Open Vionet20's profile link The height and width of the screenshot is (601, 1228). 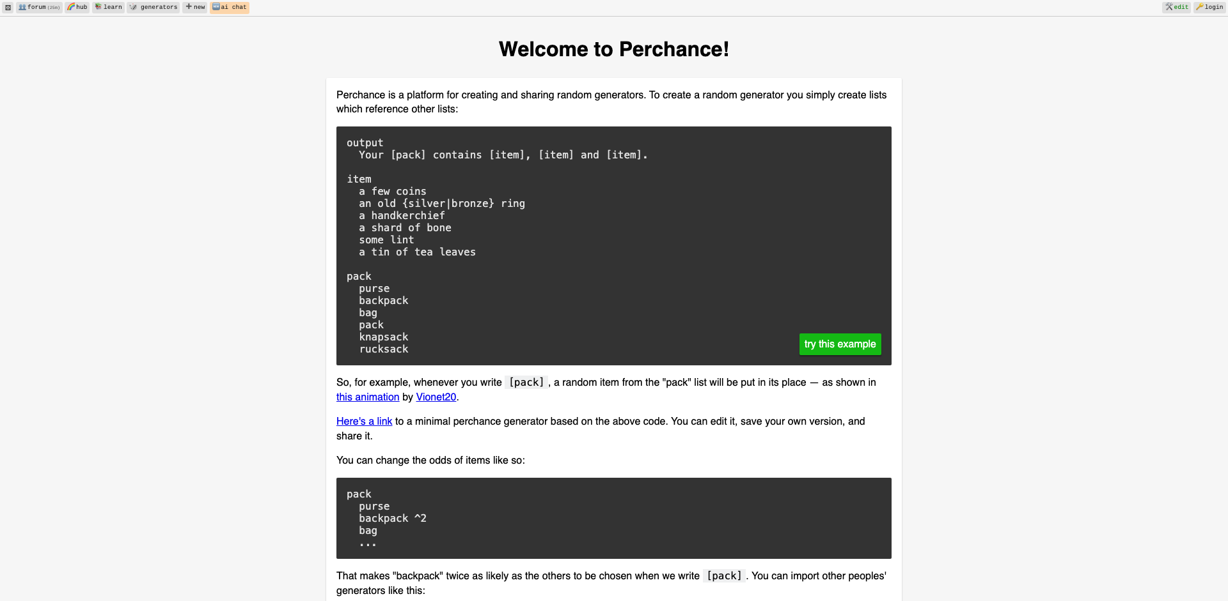(436, 397)
